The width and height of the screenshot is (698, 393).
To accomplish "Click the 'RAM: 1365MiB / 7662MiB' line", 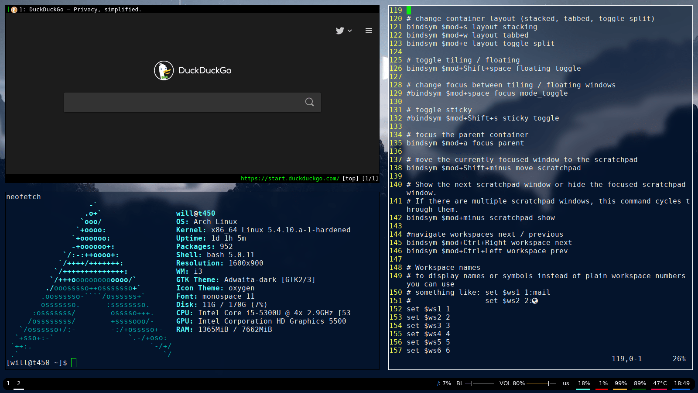I will [224, 330].
